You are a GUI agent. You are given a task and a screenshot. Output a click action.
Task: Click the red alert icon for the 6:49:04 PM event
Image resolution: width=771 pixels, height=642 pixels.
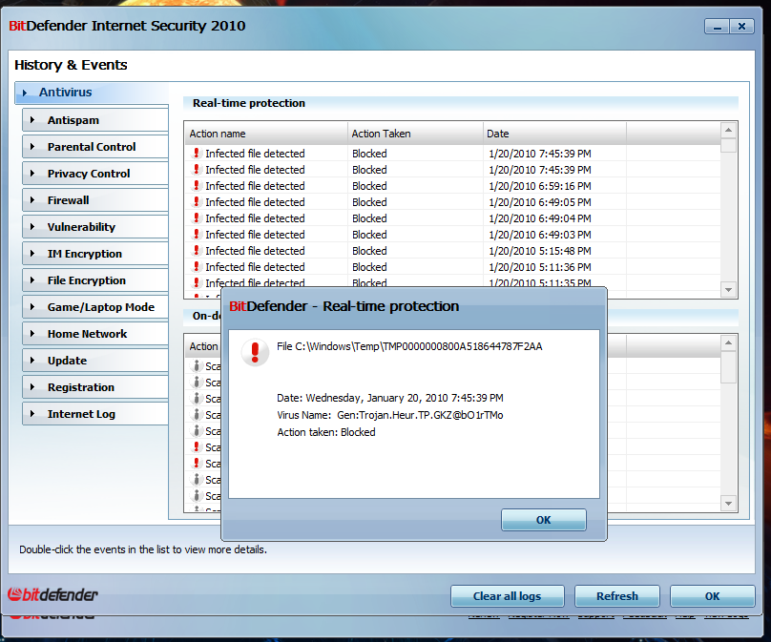[197, 217]
